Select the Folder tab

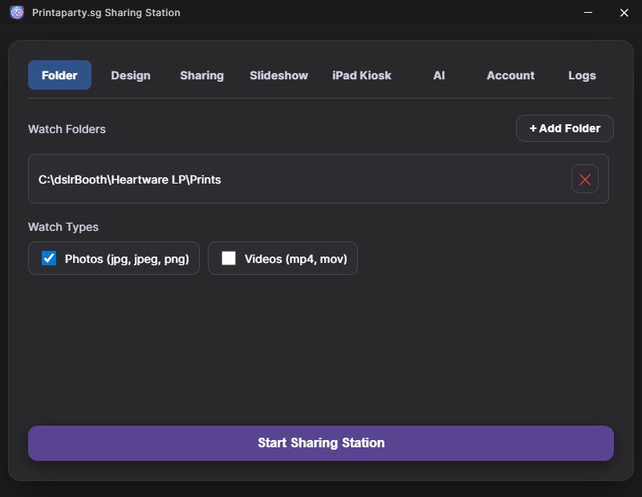[x=59, y=75]
